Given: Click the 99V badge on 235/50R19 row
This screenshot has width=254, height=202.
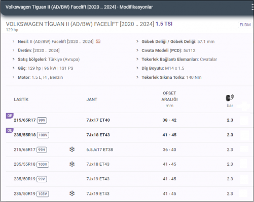Looking at the screenshot, I should [x=42, y=179].
